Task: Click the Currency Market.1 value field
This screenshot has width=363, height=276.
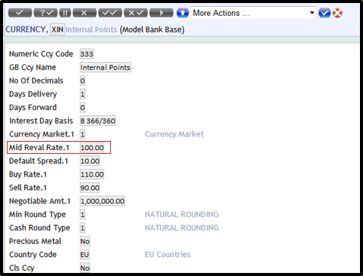Action: (83, 134)
